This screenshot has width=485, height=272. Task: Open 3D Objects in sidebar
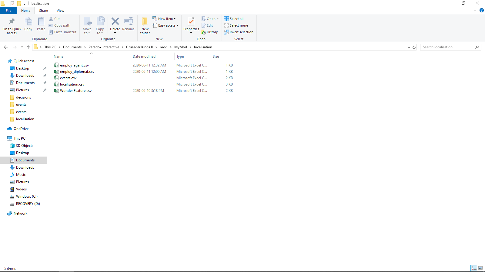(x=25, y=146)
